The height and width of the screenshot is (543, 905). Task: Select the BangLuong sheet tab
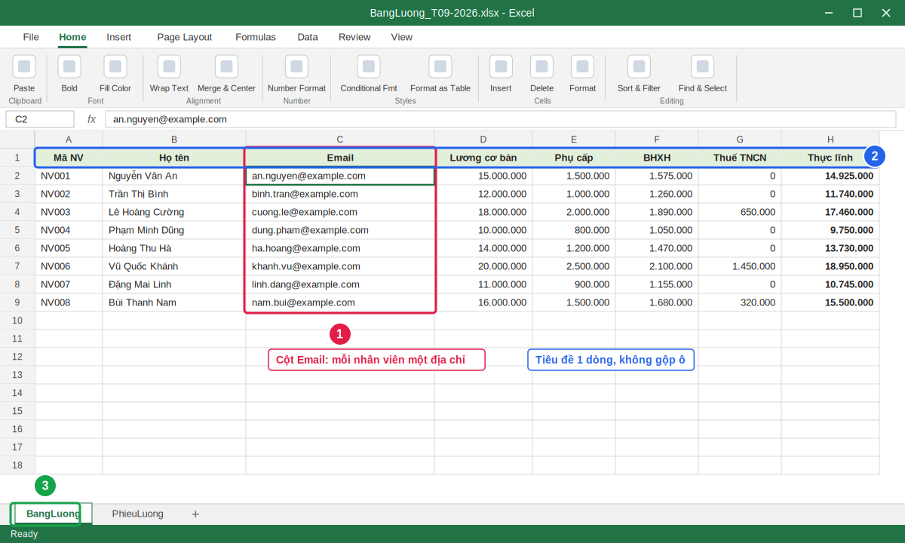tap(53, 514)
